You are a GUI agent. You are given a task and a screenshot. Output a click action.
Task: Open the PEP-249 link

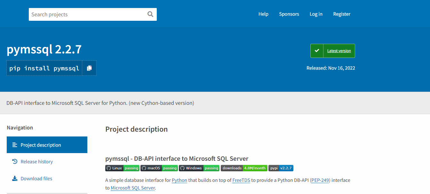[x=321, y=180]
